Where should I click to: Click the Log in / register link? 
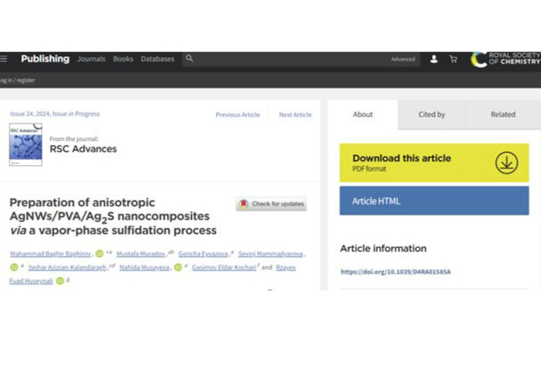click(18, 80)
